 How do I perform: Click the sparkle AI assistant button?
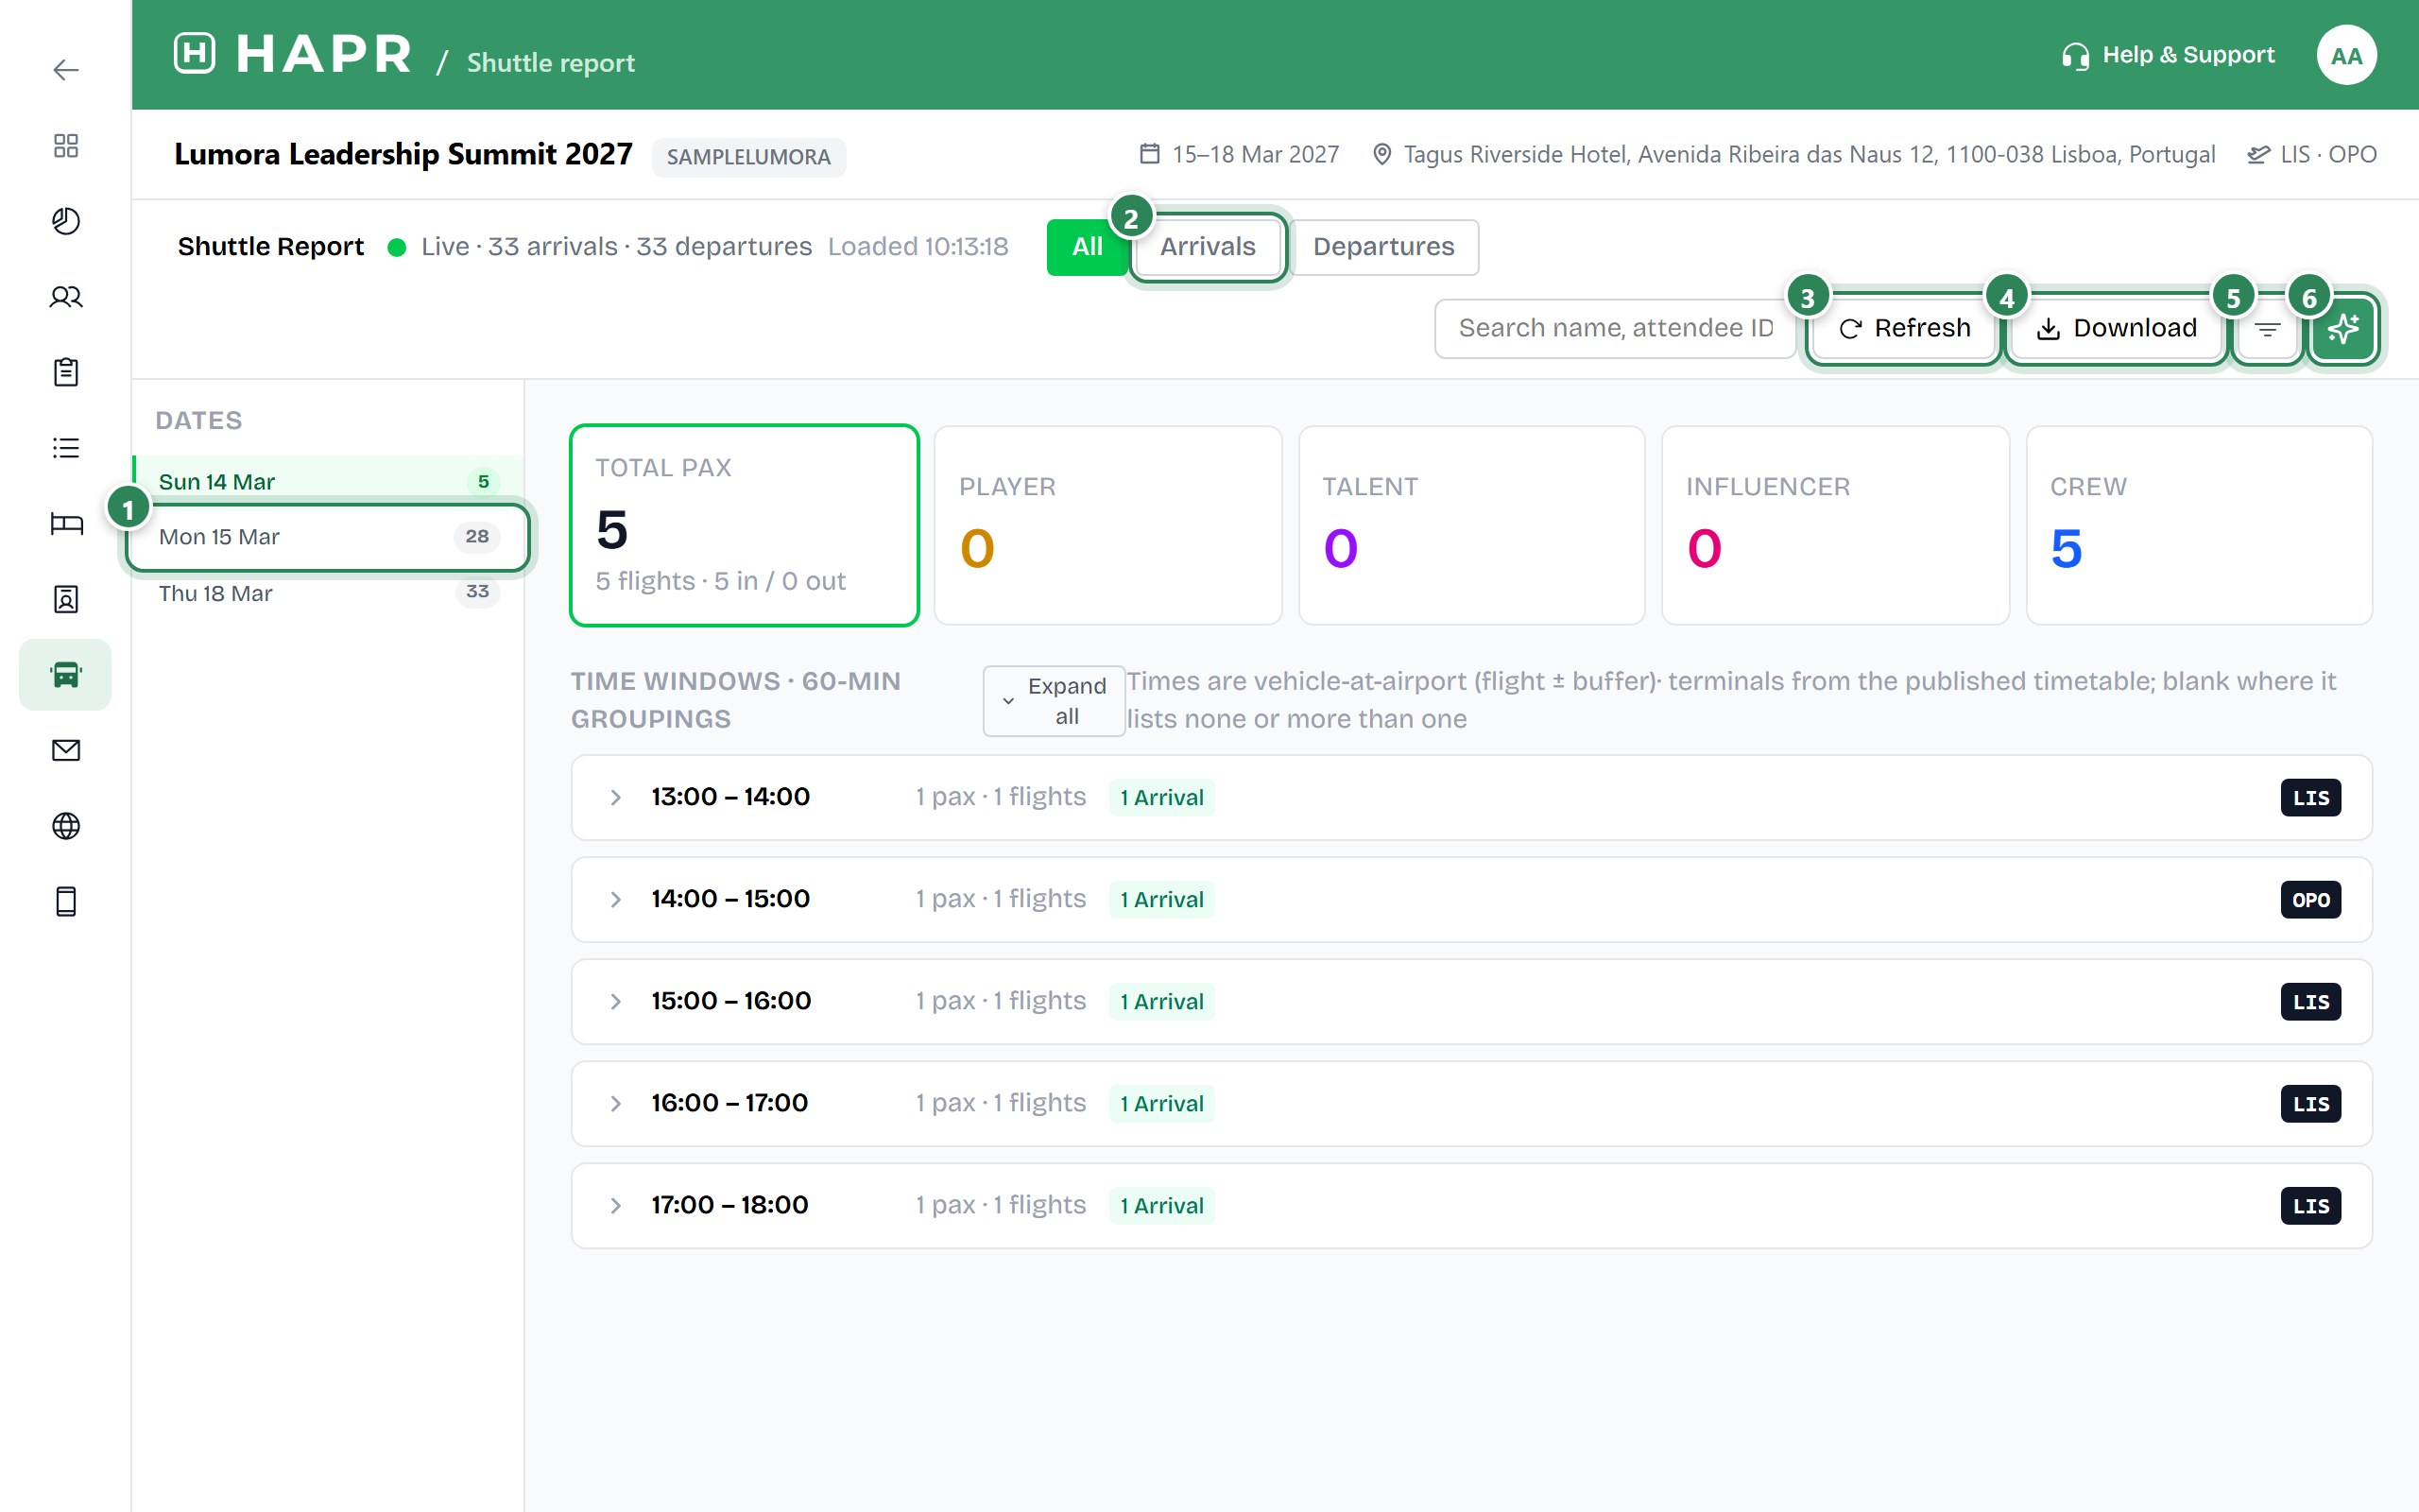pos(2343,329)
